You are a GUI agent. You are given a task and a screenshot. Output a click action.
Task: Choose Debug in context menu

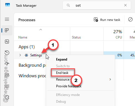point(61,102)
